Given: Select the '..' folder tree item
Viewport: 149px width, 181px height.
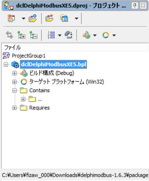Looking at the screenshot, I should [x=40, y=99].
